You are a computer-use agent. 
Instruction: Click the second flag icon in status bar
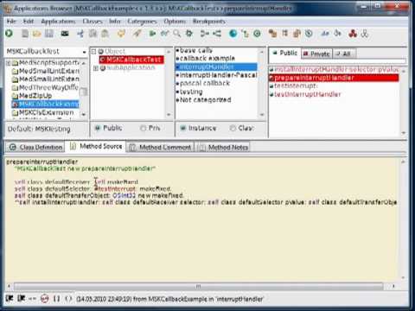coord(21,298)
